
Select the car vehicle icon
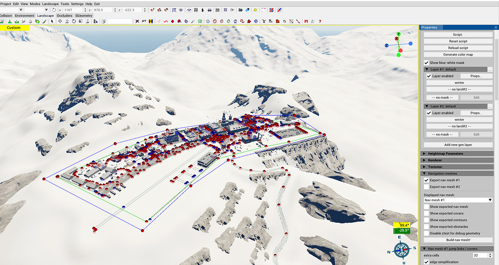pyautogui.click(x=210, y=10)
